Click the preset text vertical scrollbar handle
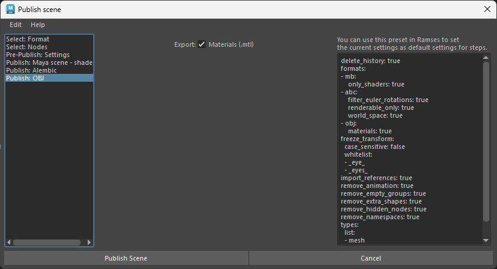The image size is (497, 269). [486, 141]
